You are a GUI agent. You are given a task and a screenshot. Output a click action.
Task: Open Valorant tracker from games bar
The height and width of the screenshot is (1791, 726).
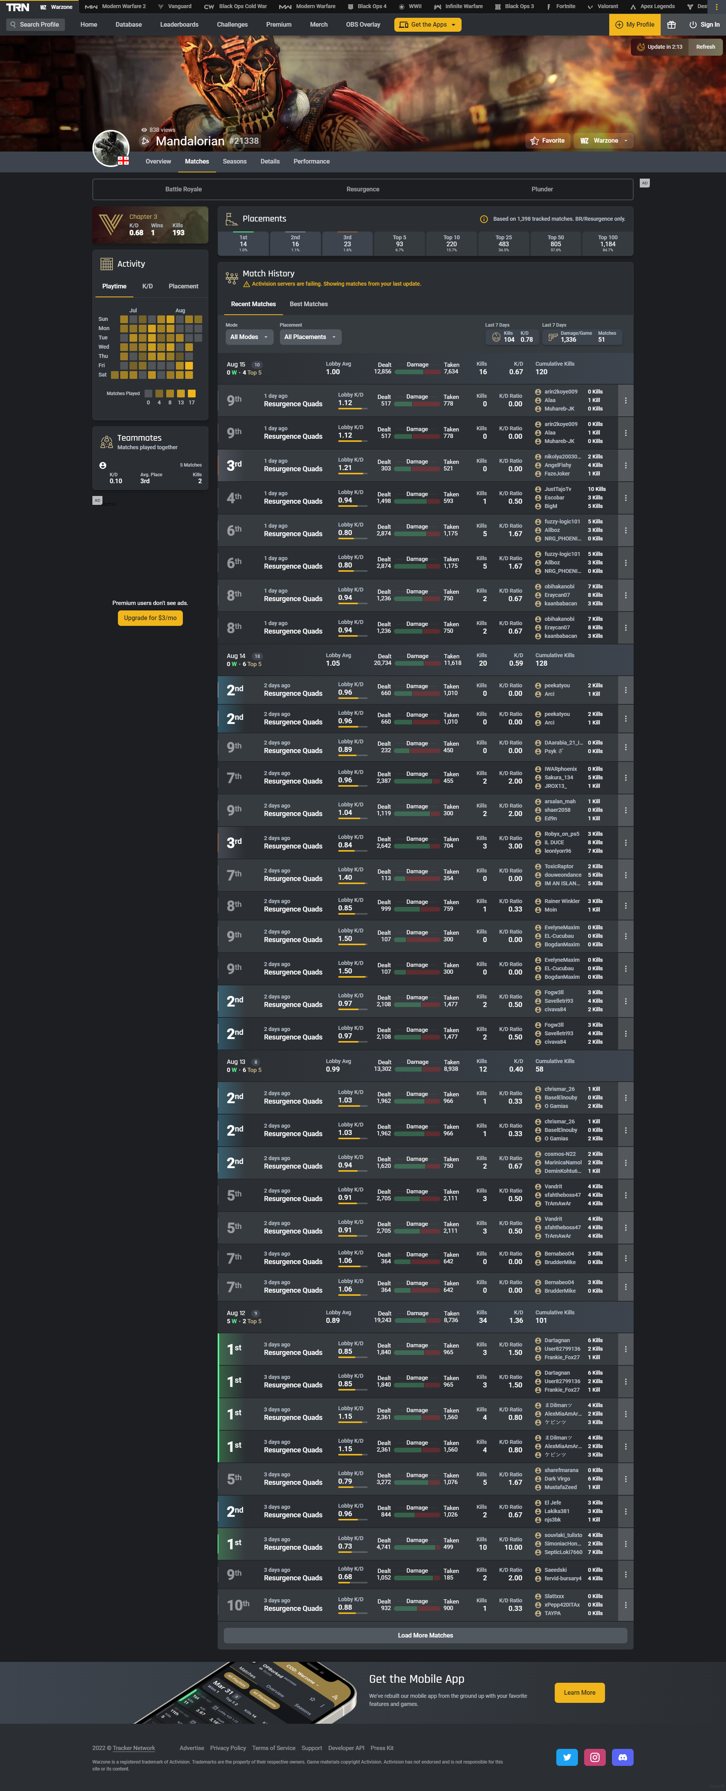(603, 6)
